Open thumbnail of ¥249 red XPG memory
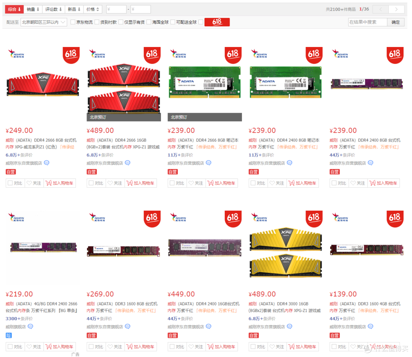412x357 pixels. (43, 84)
